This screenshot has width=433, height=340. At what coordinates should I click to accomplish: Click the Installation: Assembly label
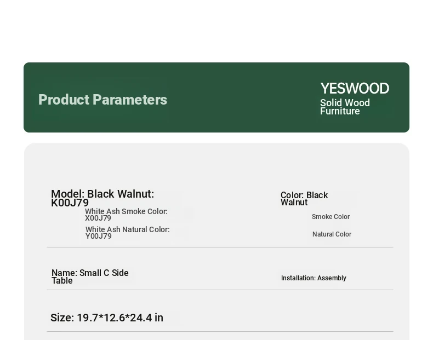pyautogui.click(x=314, y=278)
